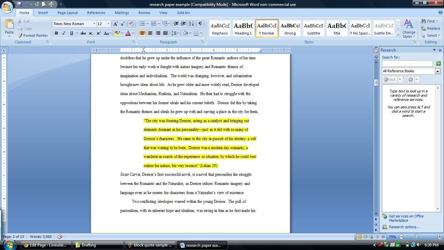444x250 pixels.
Task: Open Font dialog launcher
Action: [x=133, y=42]
